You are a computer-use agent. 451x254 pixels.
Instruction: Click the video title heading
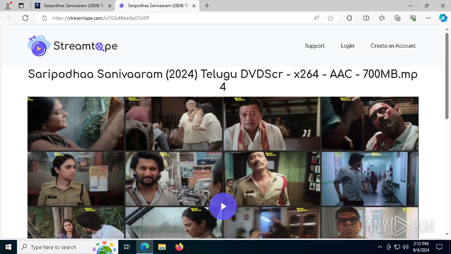[x=223, y=80]
